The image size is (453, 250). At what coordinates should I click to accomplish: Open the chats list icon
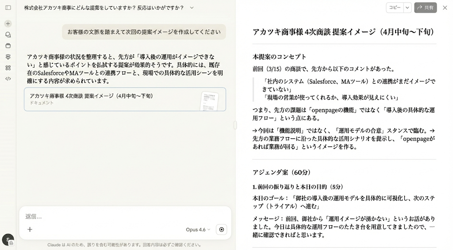point(8,35)
